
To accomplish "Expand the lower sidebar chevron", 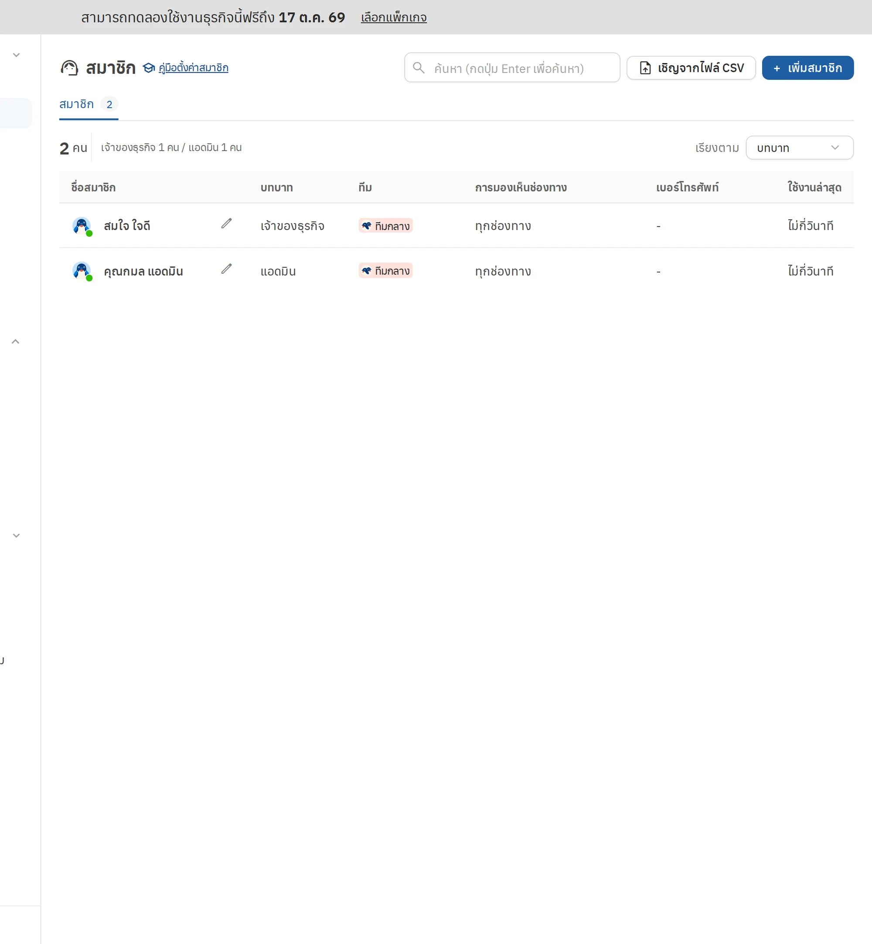I will tap(16, 535).
